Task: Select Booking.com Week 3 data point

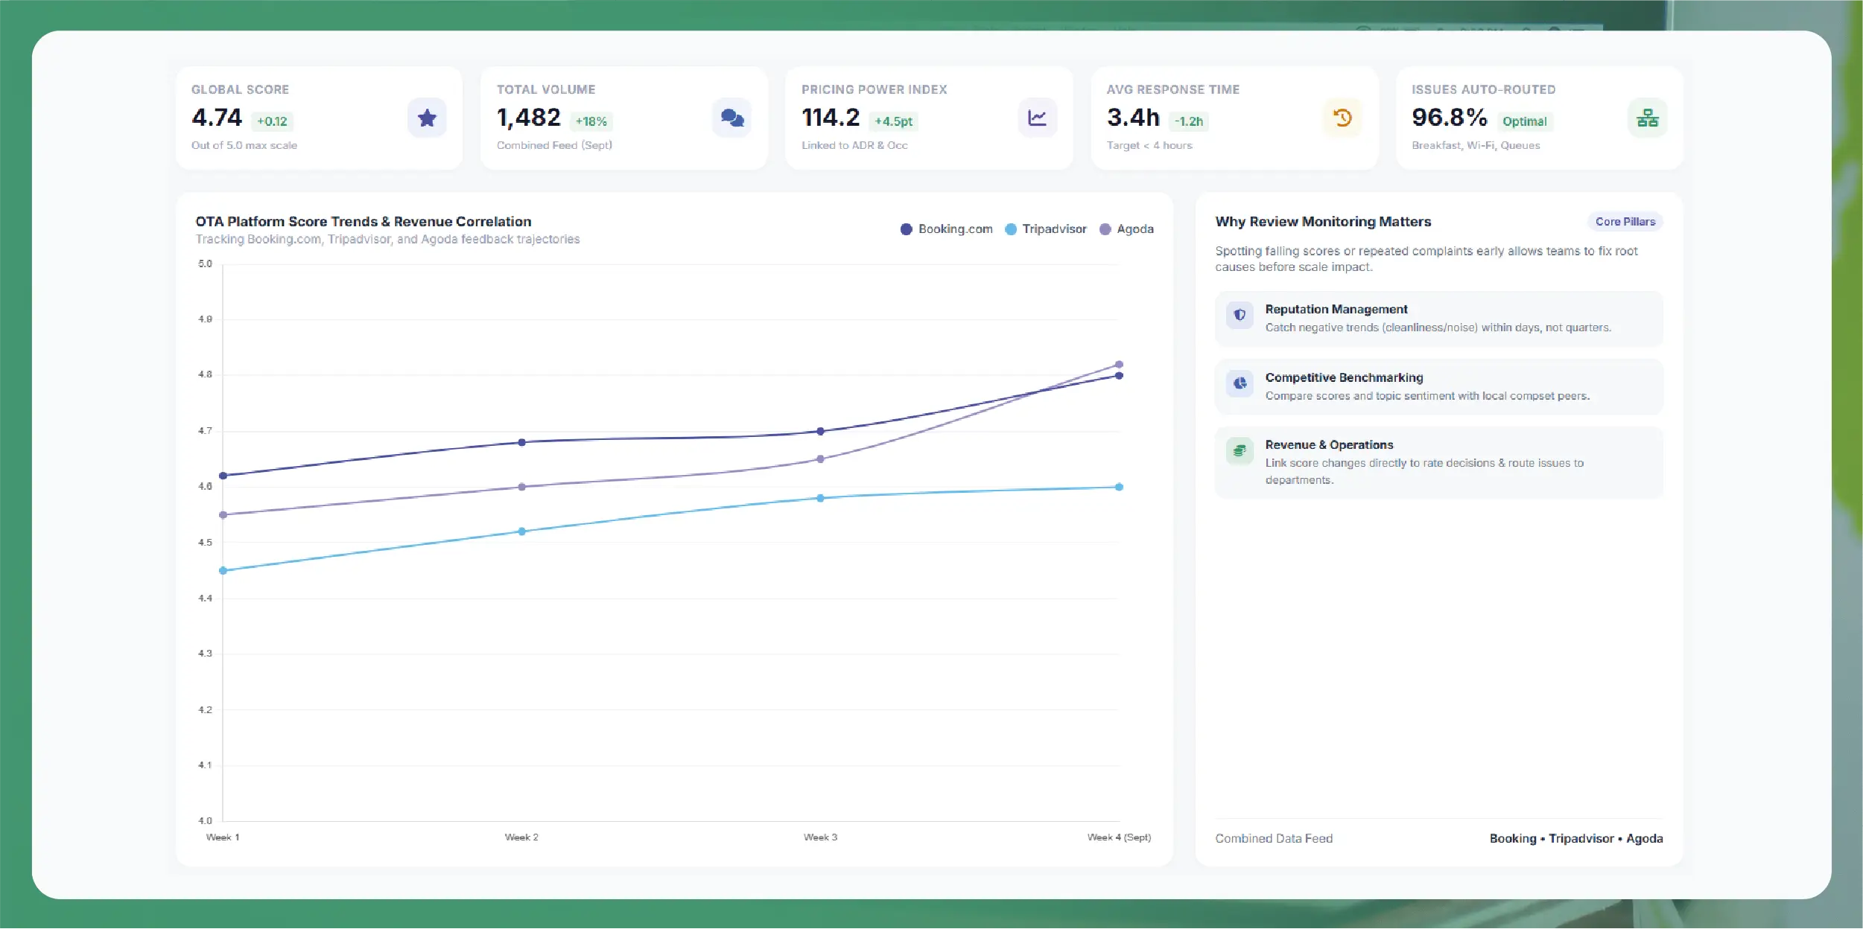Action: [820, 431]
